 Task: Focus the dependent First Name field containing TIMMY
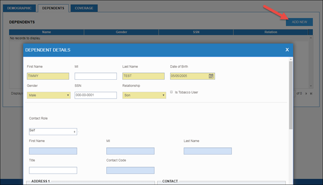coord(48,76)
